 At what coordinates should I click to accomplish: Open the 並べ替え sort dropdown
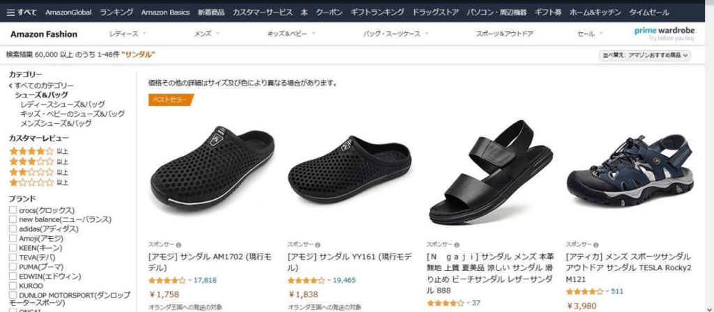click(644, 56)
